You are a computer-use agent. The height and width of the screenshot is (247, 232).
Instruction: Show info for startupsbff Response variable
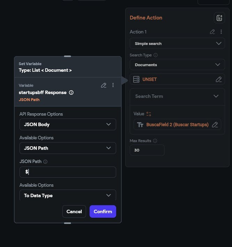tap(71, 92)
